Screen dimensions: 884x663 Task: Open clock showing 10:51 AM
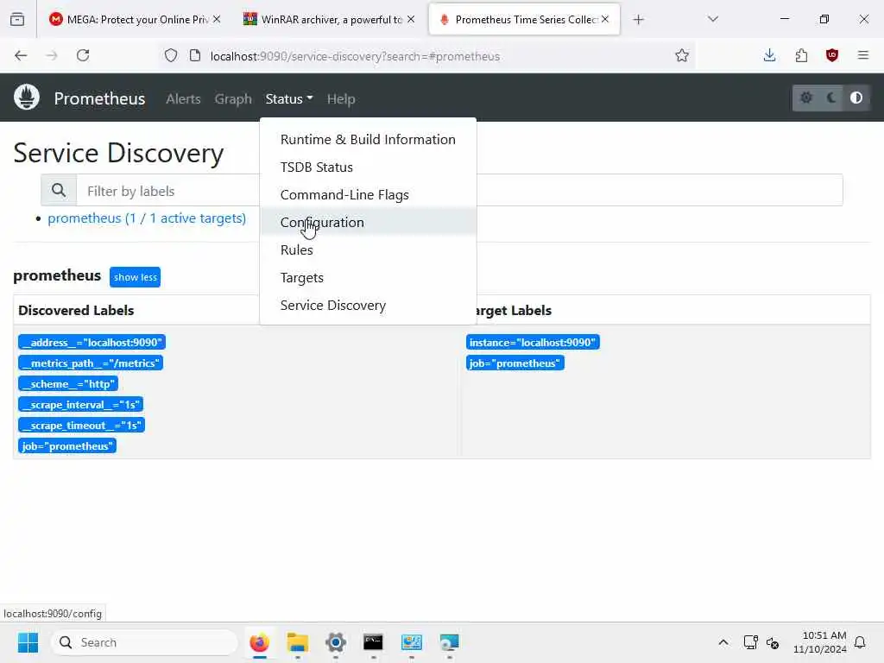pos(820,642)
